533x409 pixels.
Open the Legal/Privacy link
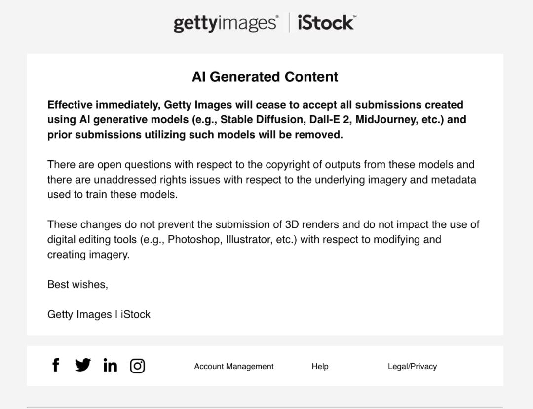(x=412, y=366)
